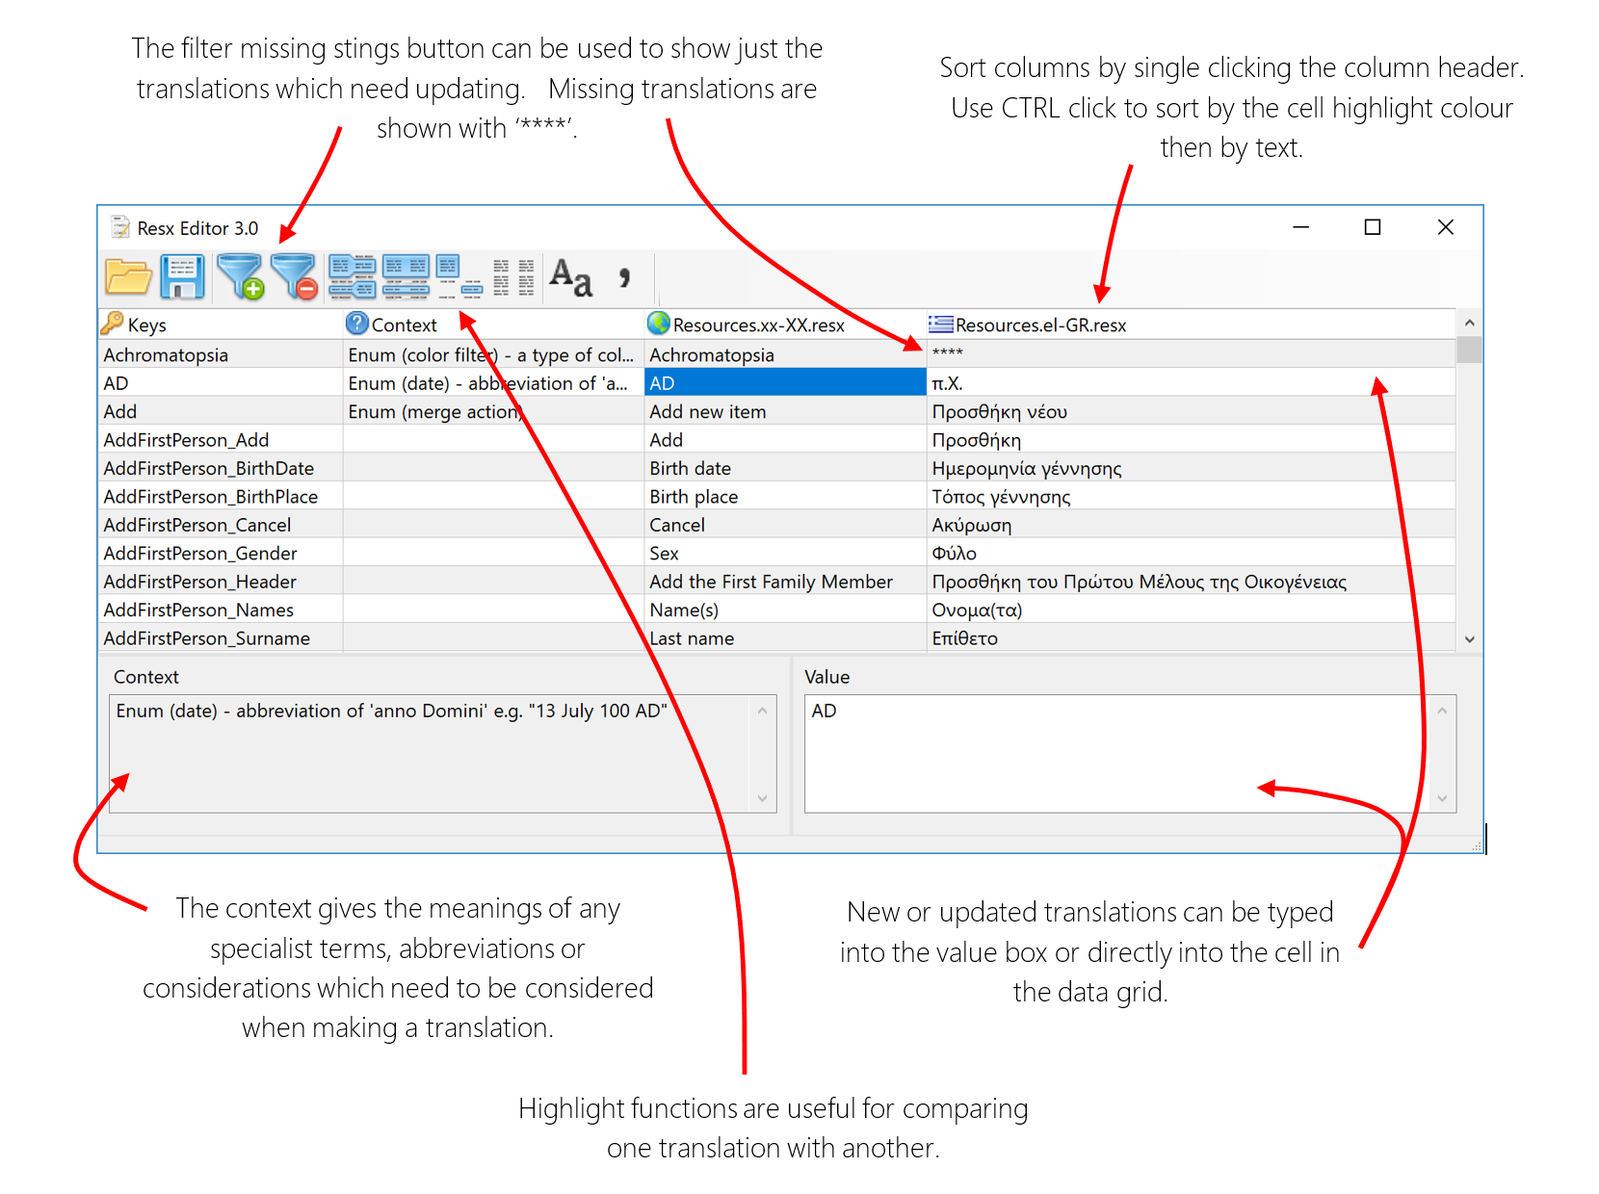Sort by the Keys column header
Image resolution: width=1599 pixels, height=1194 pixels.
221,324
